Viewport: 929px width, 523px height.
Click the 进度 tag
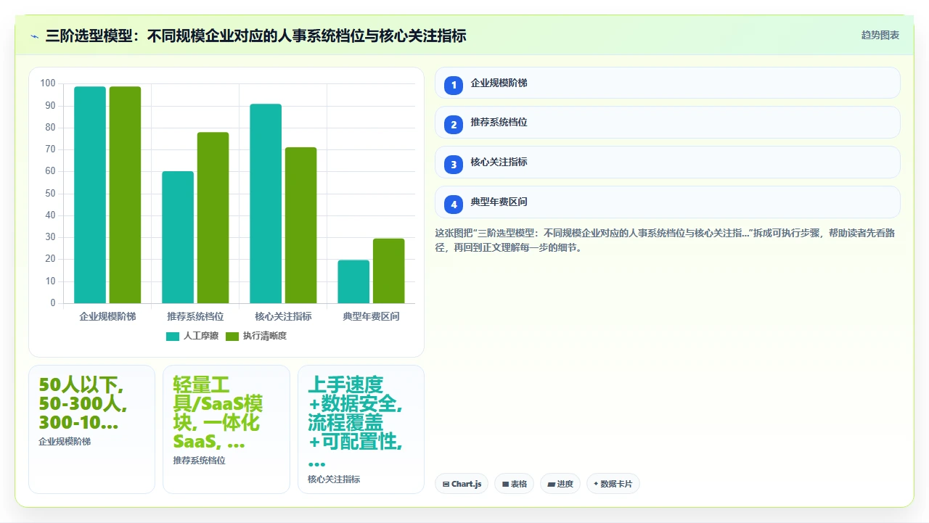[x=560, y=484]
